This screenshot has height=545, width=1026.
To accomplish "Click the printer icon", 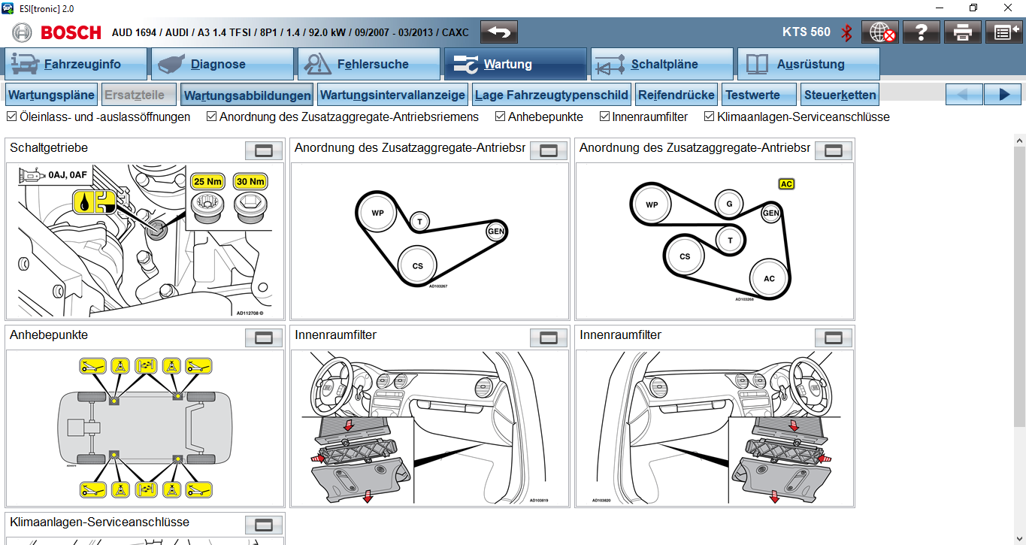I will tap(963, 32).
